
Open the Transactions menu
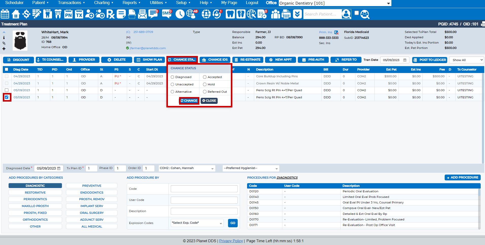coord(71,3)
